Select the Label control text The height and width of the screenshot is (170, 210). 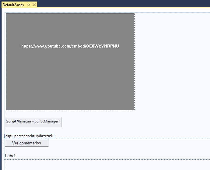point(10,156)
